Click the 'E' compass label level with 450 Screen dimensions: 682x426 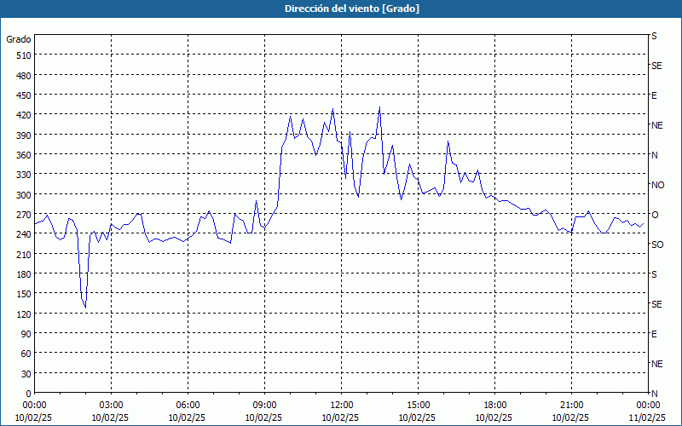(654, 95)
